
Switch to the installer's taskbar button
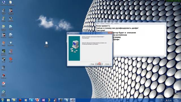73,100
